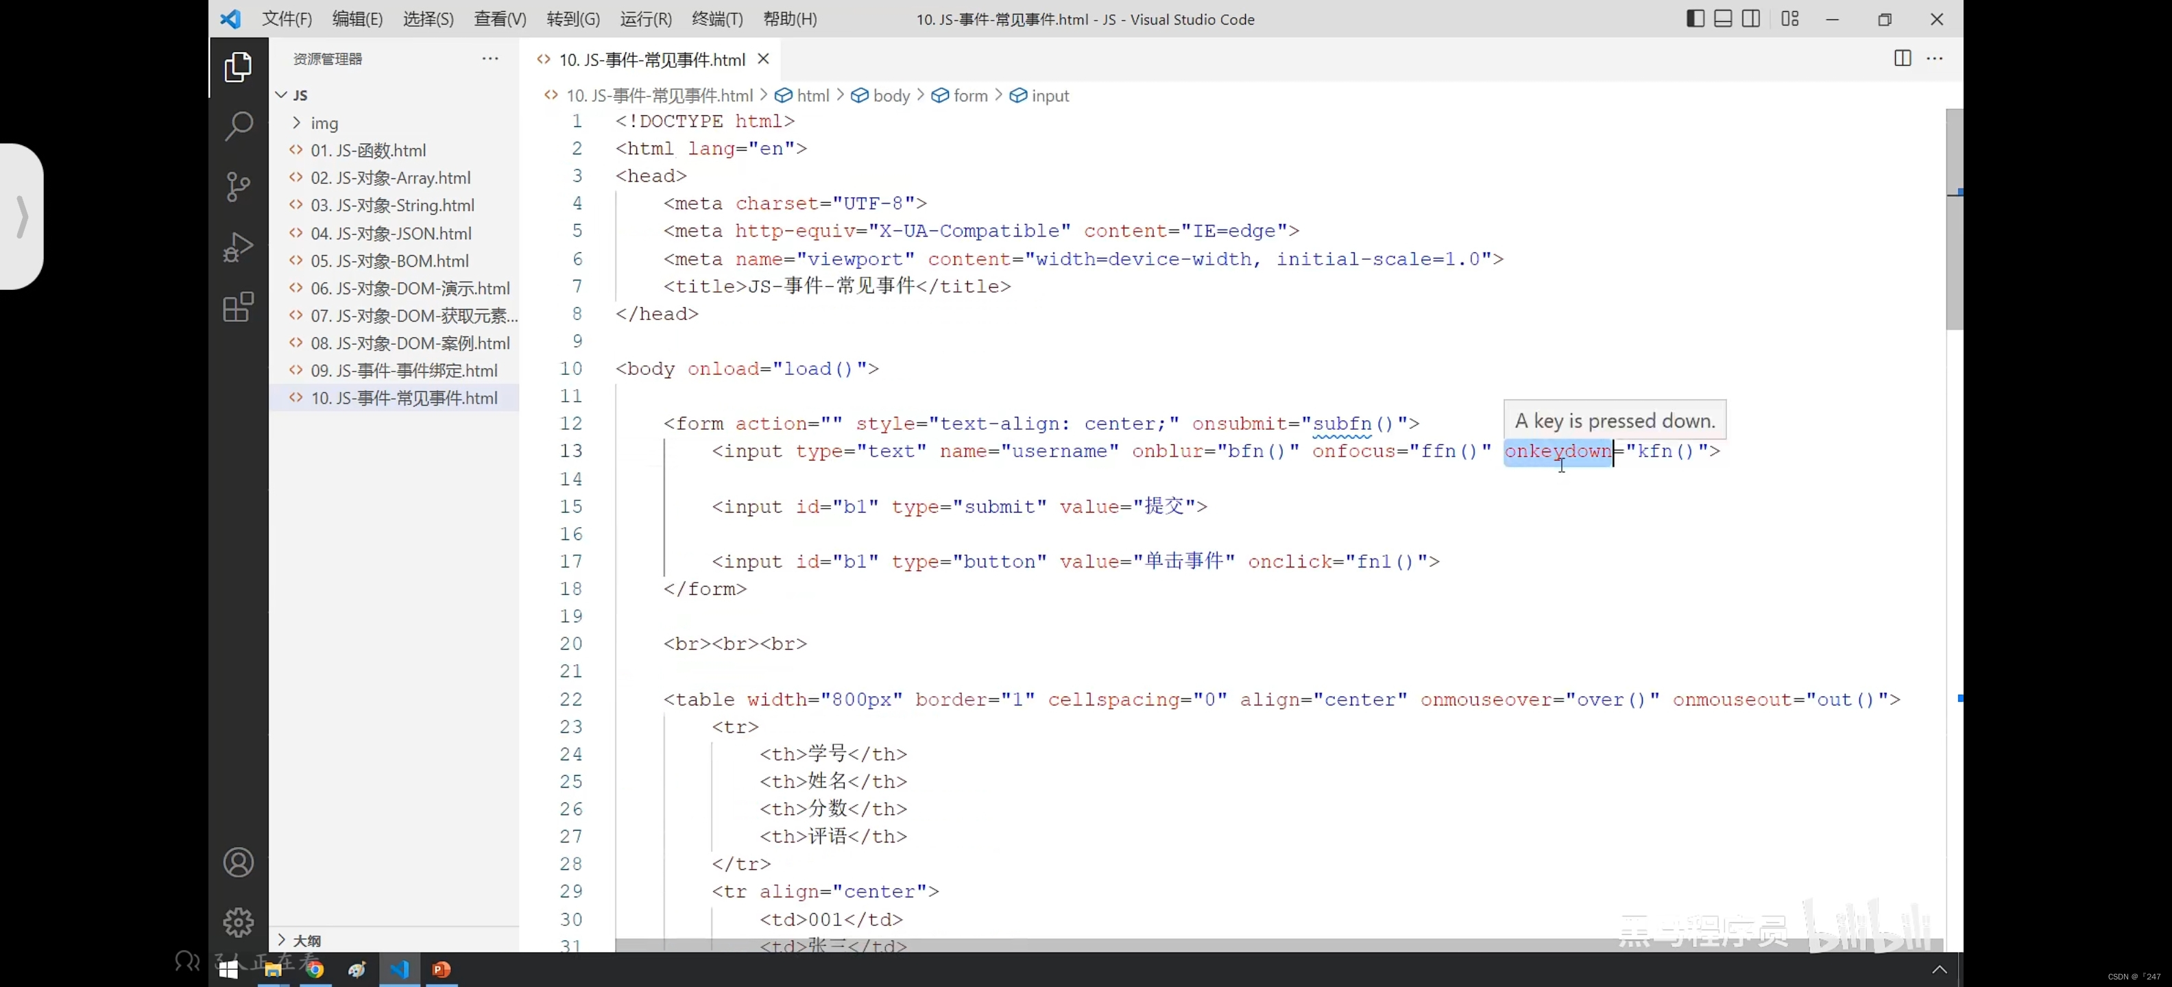The width and height of the screenshot is (2172, 987).
Task: Open the 文件(F) menu
Action: pos(287,19)
